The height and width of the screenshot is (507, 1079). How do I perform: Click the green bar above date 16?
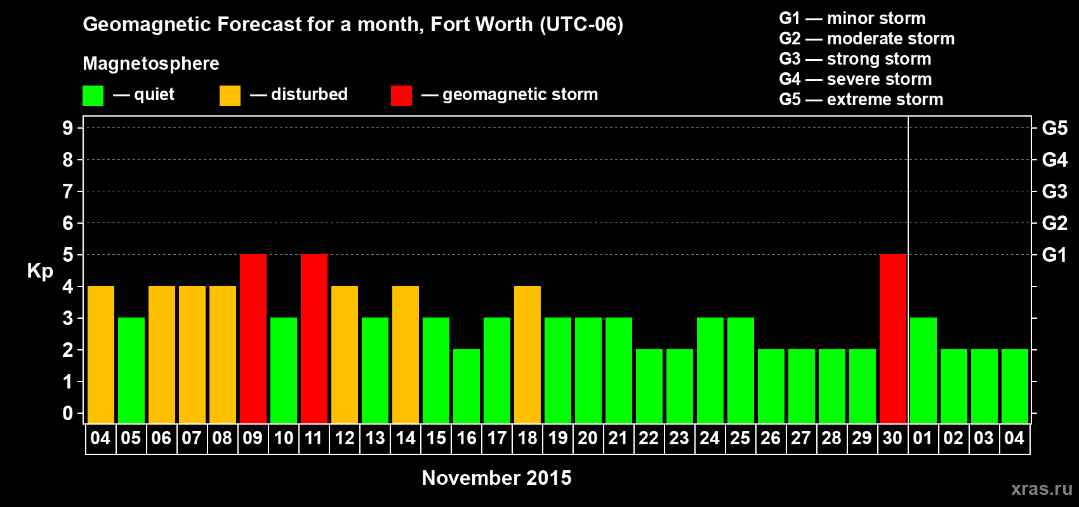coord(467,386)
